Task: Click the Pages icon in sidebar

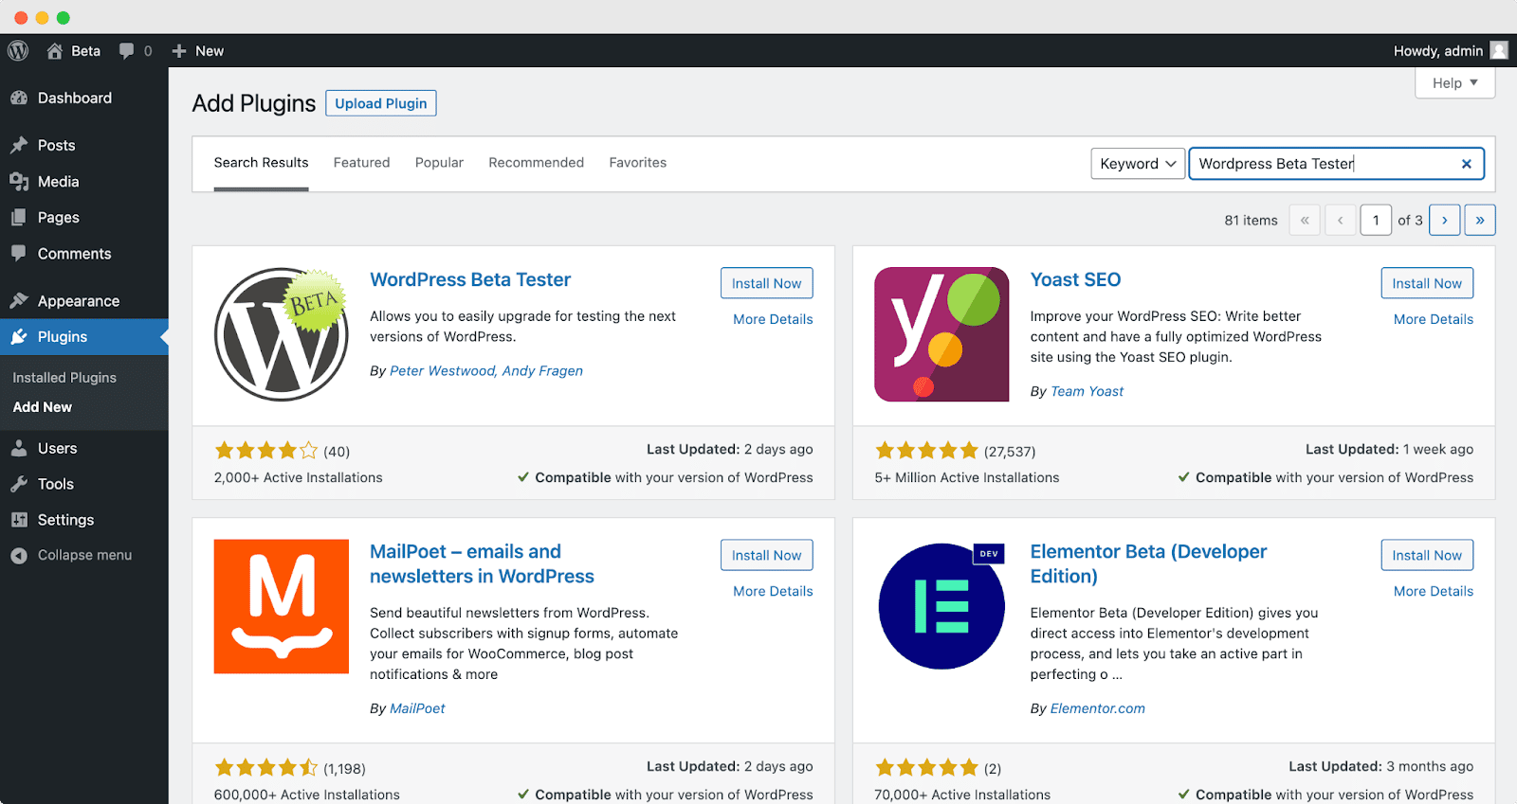Action: pyautogui.click(x=19, y=218)
